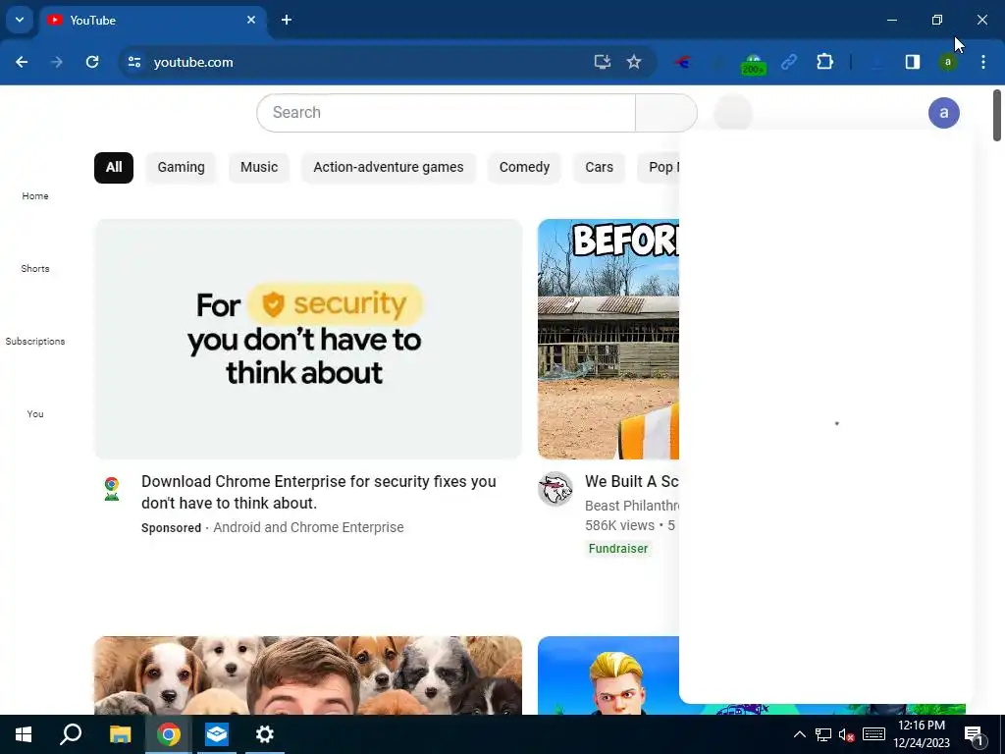The height and width of the screenshot is (754, 1005).
Task: Open the tab search dropdown arrow
Action: [20, 20]
